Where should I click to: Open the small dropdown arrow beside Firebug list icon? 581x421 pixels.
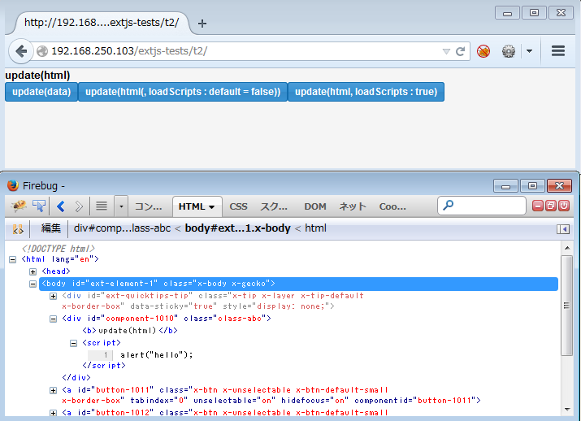click(121, 206)
